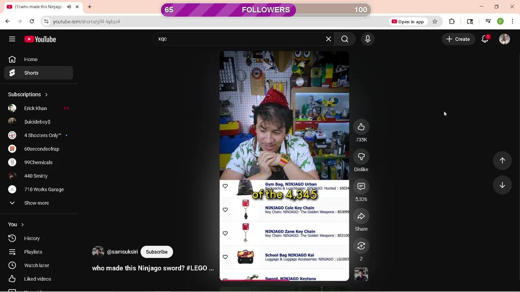Expand the Subscriptions section

click(x=28, y=94)
